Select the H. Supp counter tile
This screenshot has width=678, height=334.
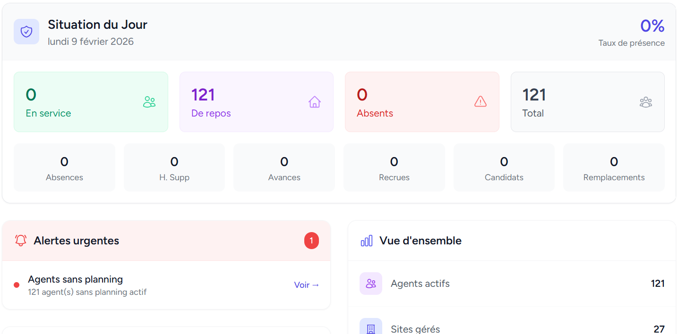[174, 167]
